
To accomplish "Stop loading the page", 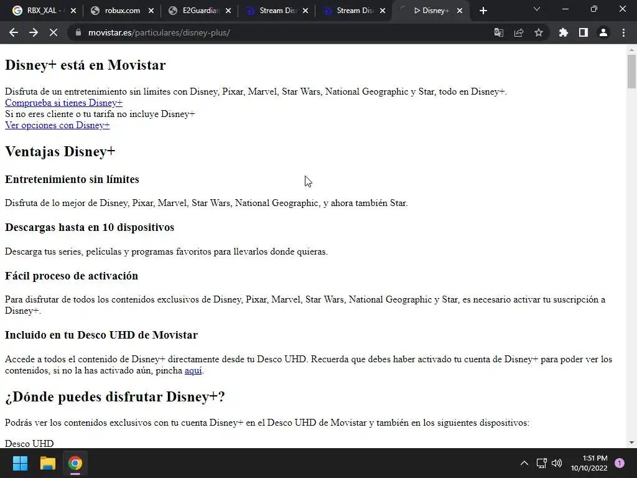I will [x=53, y=32].
